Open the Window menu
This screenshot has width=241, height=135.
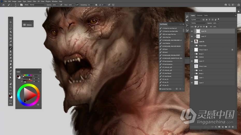pos(55,1)
